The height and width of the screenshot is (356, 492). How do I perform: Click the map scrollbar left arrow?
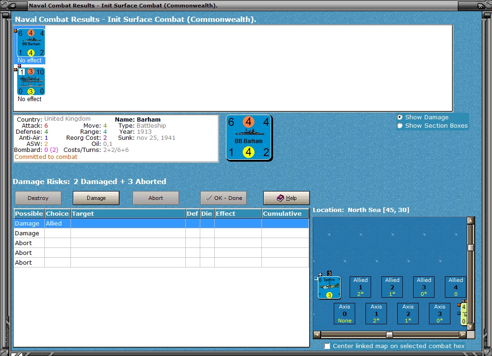pos(317,335)
